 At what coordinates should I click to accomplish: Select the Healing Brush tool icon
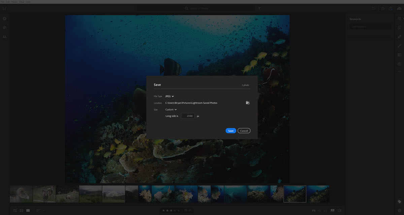tap(399, 37)
